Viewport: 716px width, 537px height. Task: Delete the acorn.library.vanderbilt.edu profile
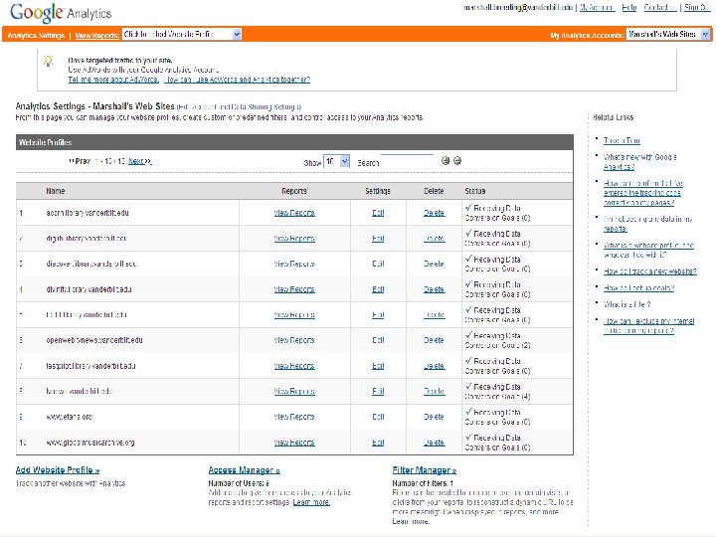tap(434, 213)
